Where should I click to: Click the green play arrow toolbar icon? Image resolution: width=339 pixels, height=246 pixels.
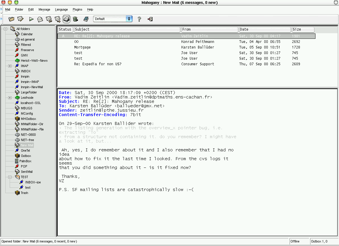pyautogui.click(x=31, y=19)
